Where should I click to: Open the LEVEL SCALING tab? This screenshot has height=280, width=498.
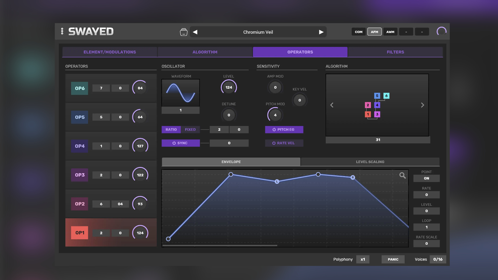pyautogui.click(x=370, y=162)
